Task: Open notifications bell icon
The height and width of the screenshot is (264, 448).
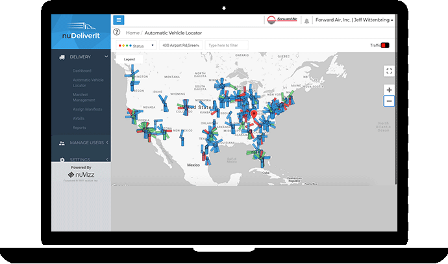Action: tap(306, 21)
